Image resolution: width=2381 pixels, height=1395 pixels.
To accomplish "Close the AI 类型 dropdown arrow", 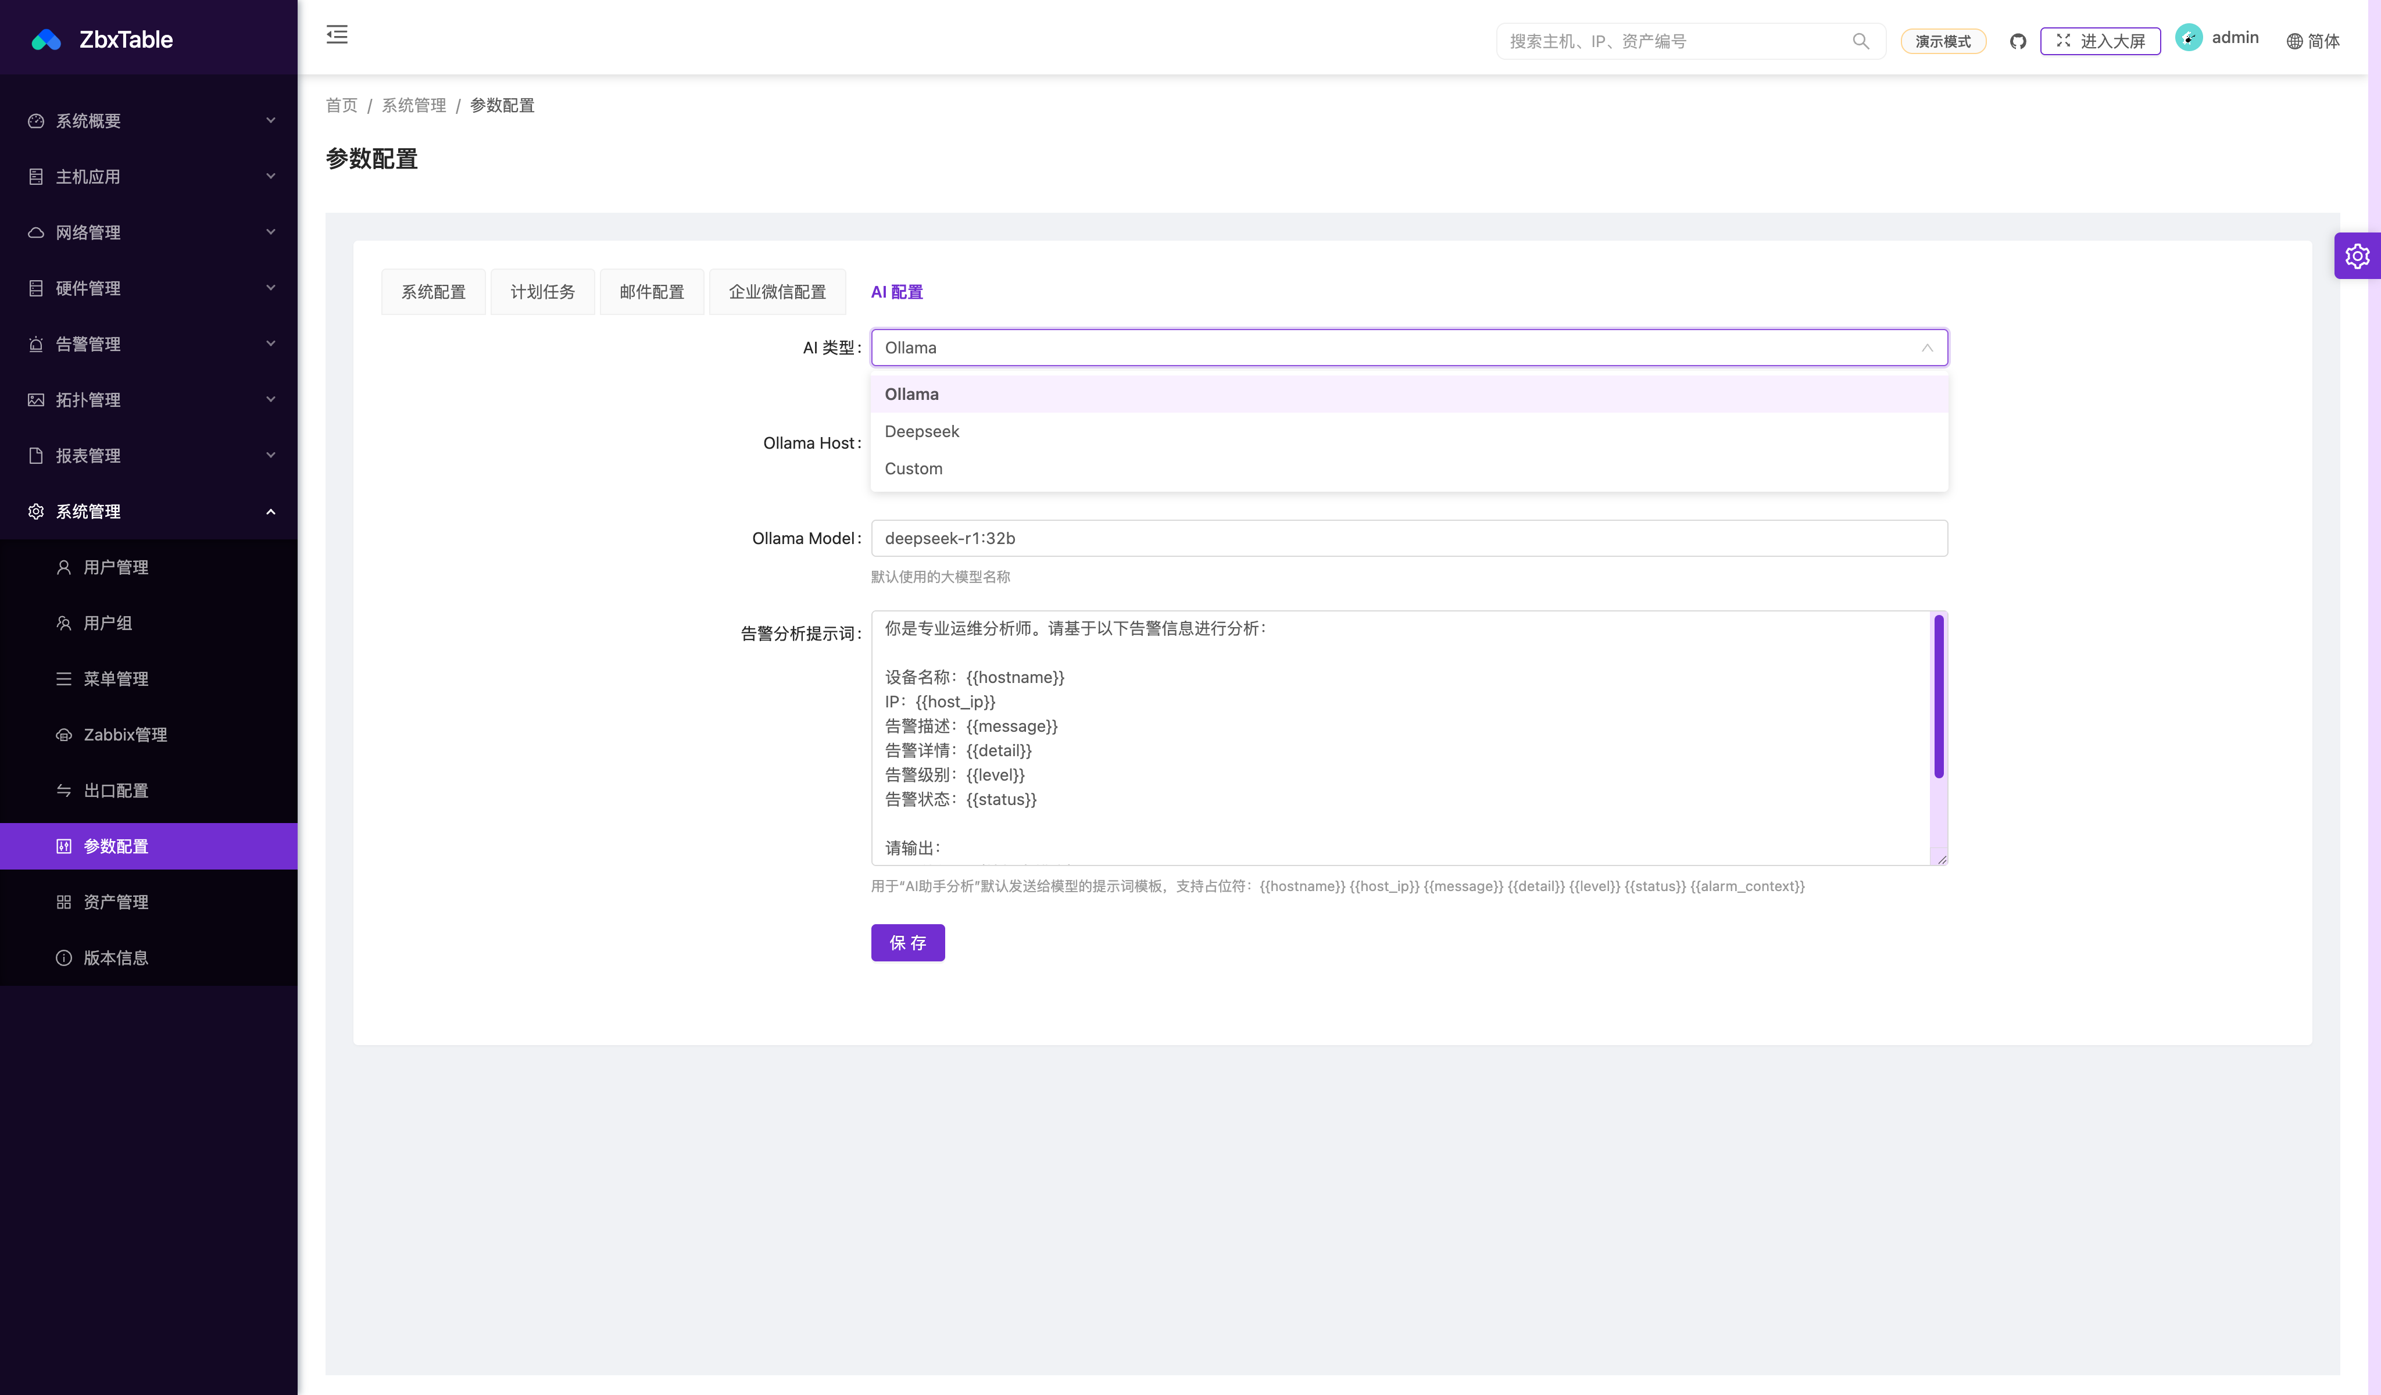I will click(1926, 348).
